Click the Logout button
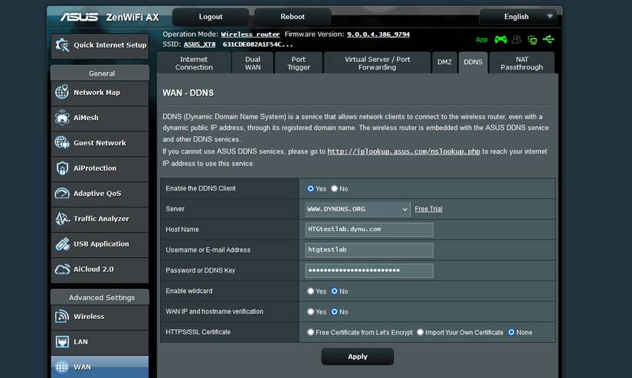Viewport: 632px width, 378px height. [x=211, y=17]
